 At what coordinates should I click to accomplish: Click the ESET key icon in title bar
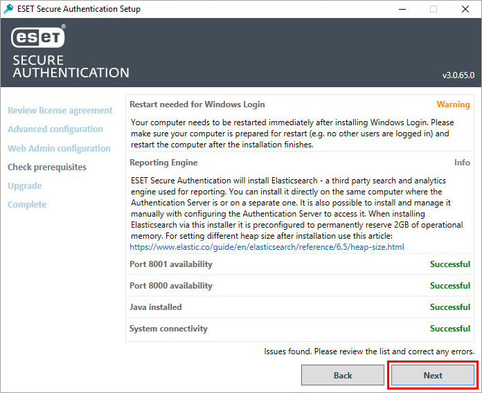[8, 9]
